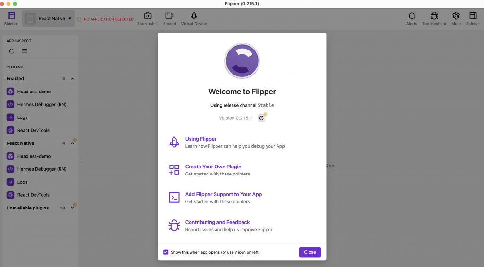Open Add Flipper Support to Your App
The width and height of the screenshot is (484, 267).
[224, 194]
